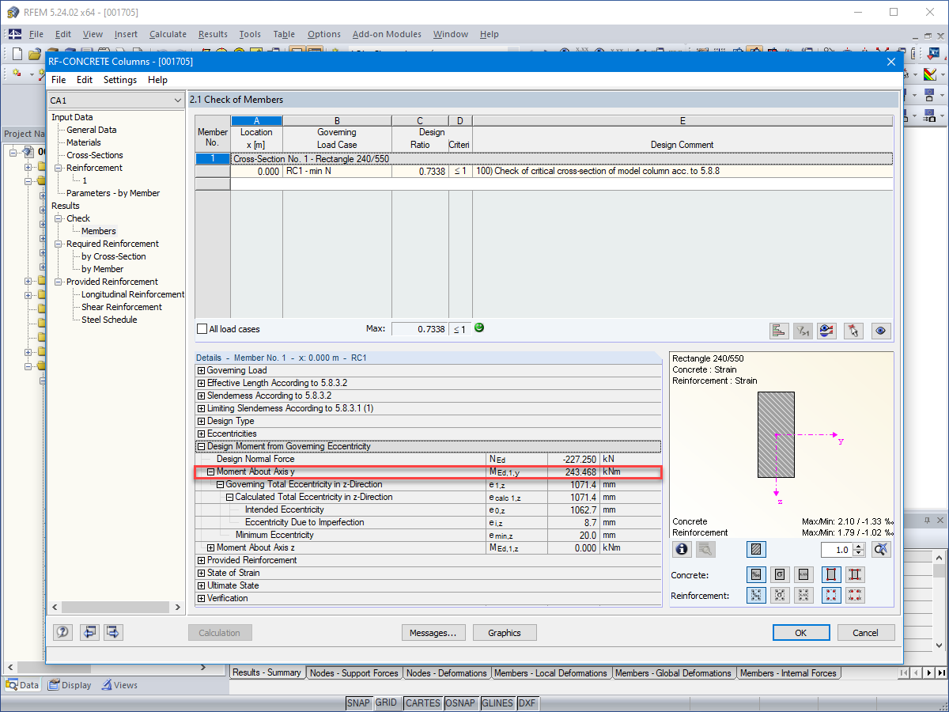This screenshot has height=712, width=949.
Task: Toggle OSNAP in the status bar
Action: coord(460,703)
